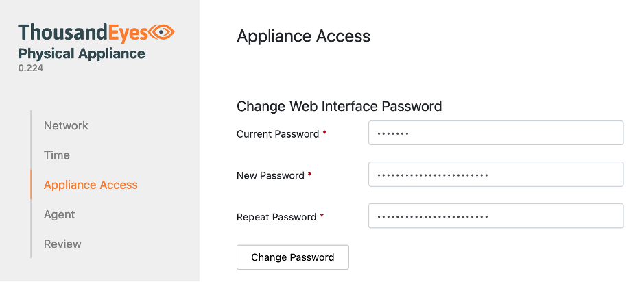Go to the Time settings step
This screenshot has height=282, width=642.
(x=57, y=155)
